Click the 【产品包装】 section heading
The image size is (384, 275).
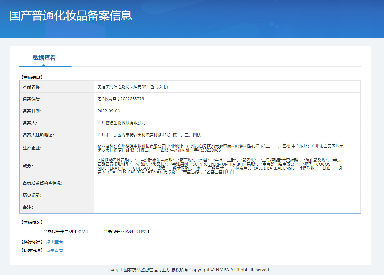32,223
